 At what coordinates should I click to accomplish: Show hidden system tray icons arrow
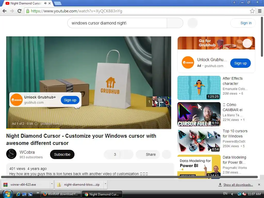pos(232,194)
